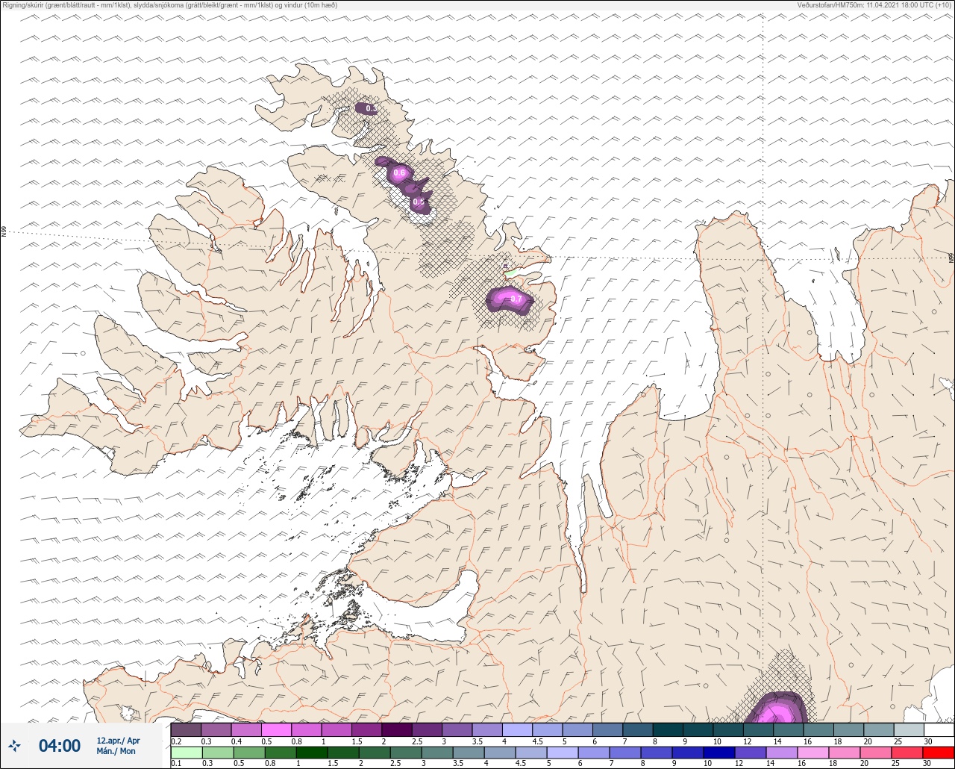
Task: Select the bottom-row pale green swatch labeled 0.1
Action: [x=186, y=753]
